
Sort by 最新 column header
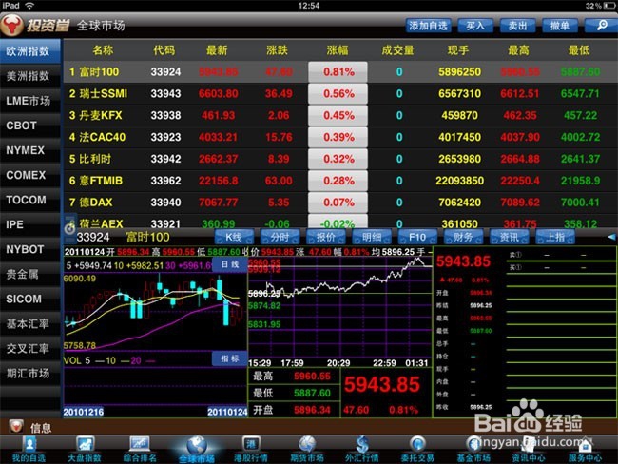217,50
